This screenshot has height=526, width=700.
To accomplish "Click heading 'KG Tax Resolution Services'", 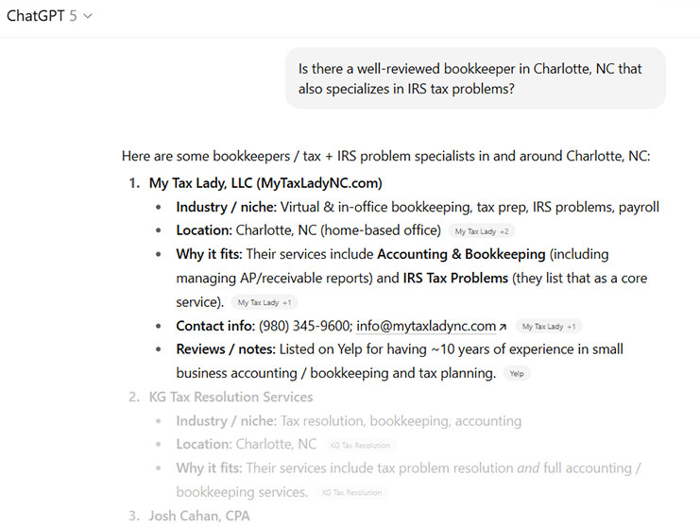I will coord(230,397).
